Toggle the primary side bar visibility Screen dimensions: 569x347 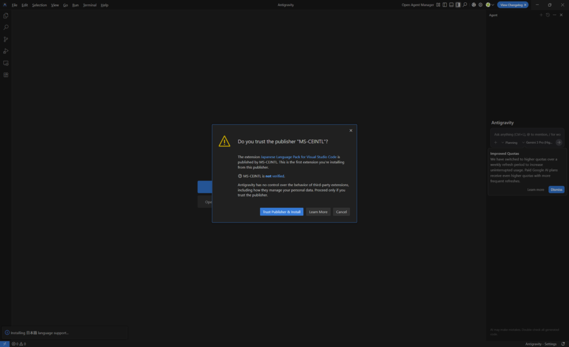pos(445,5)
